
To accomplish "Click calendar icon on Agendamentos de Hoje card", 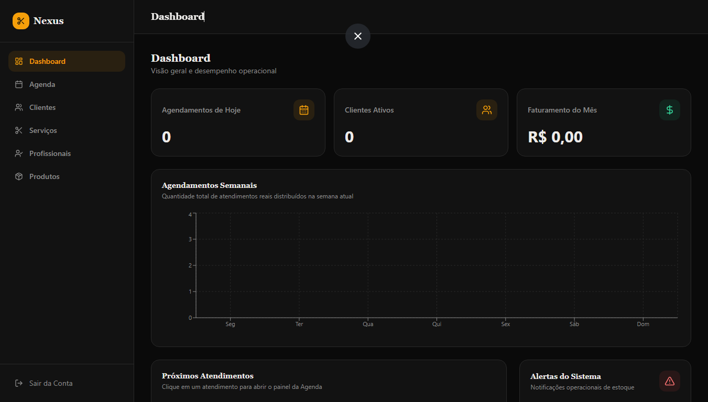I will coord(304,110).
